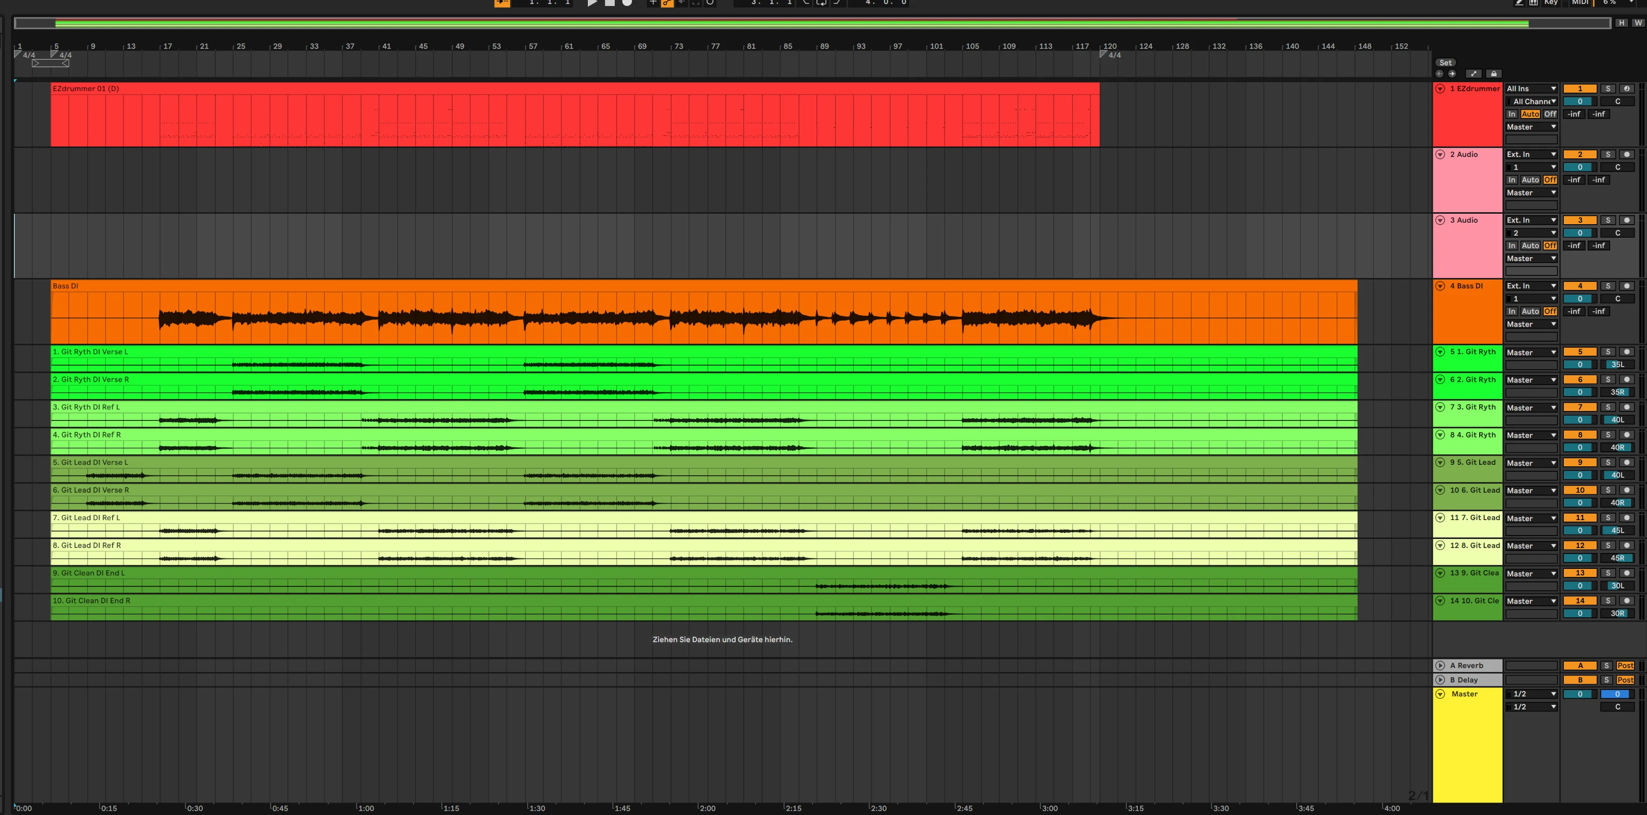The image size is (1647, 815).
Task: Click the Post button on A Reverb
Action: point(1625,666)
